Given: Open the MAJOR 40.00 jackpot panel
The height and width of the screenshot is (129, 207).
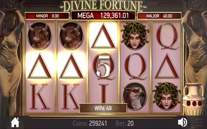Looking at the screenshot, I should click(x=159, y=16).
